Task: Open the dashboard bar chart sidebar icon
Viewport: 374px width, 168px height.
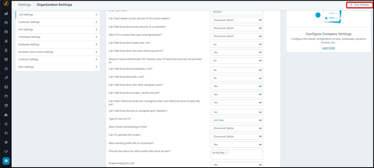Action: 6,13
